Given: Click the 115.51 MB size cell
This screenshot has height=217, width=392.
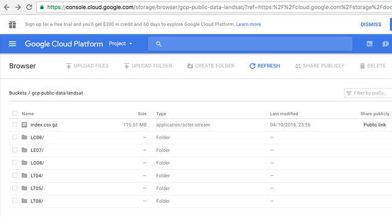Looking at the screenshot, I should 135,125.
